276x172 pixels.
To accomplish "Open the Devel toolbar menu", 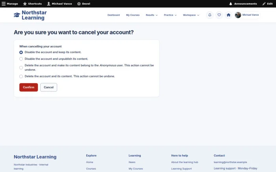I will click(84, 4).
